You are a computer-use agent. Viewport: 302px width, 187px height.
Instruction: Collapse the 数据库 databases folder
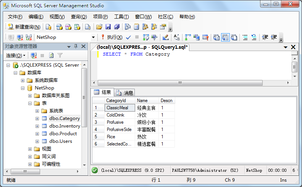point(15,73)
